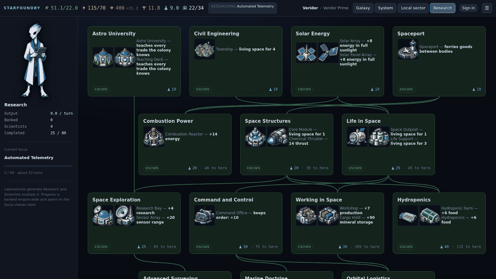The image size is (496, 279).
Task: Select the Space Exploration card title
Action: [x=116, y=200]
